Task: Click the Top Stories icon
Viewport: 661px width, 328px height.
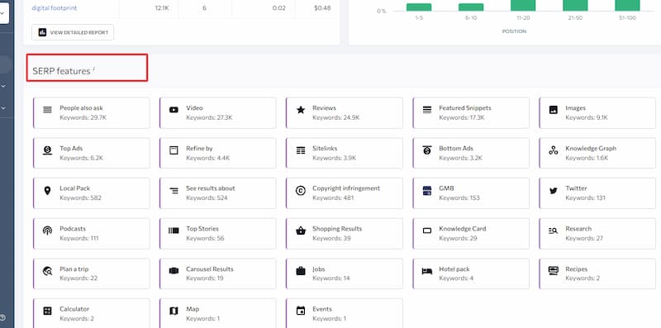Action: pos(174,231)
